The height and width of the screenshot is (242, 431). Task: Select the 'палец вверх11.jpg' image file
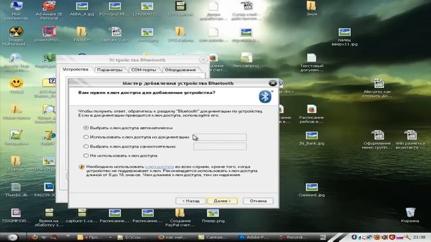(344, 37)
